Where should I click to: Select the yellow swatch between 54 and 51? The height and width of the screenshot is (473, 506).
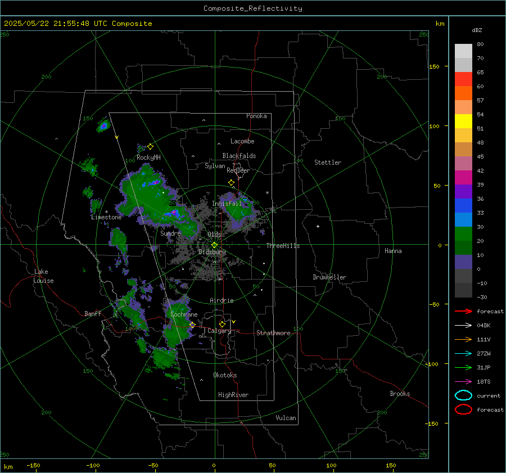tap(463, 121)
